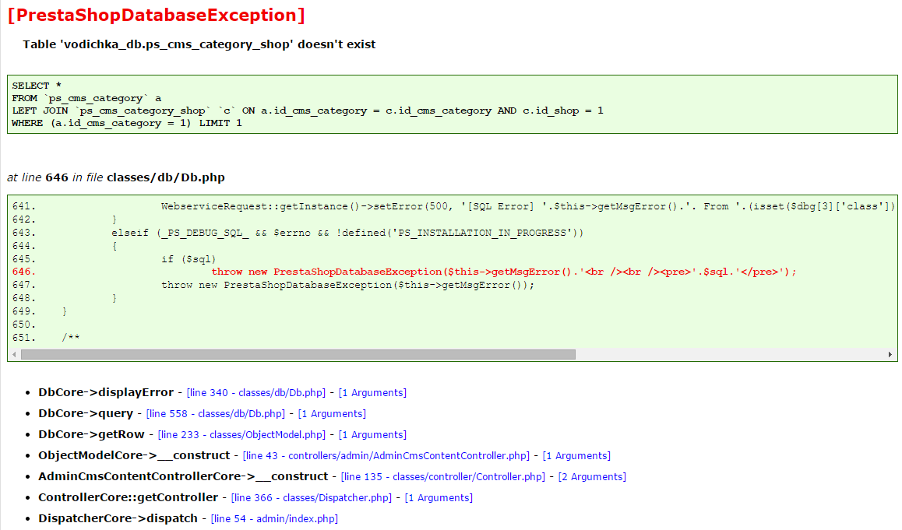The height and width of the screenshot is (530, 902).
Task: Click the left arrow of the code horizontal scrollbar
Action: pyautogui.click(x=14, y=355)
